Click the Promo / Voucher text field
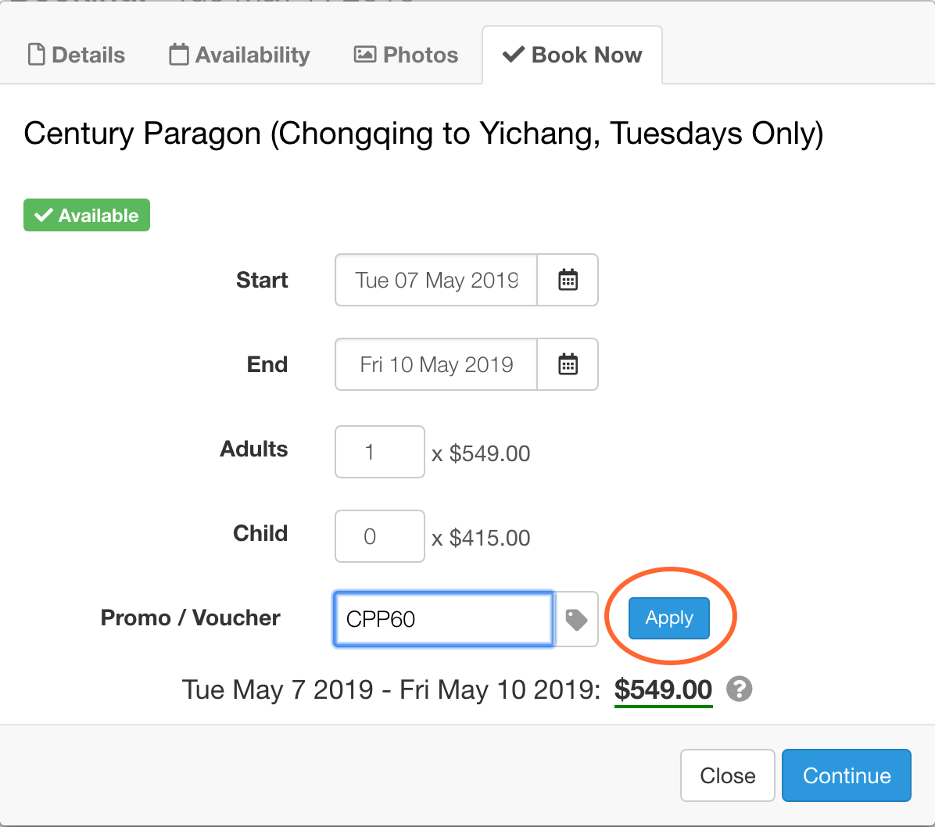 pos(443,619)
